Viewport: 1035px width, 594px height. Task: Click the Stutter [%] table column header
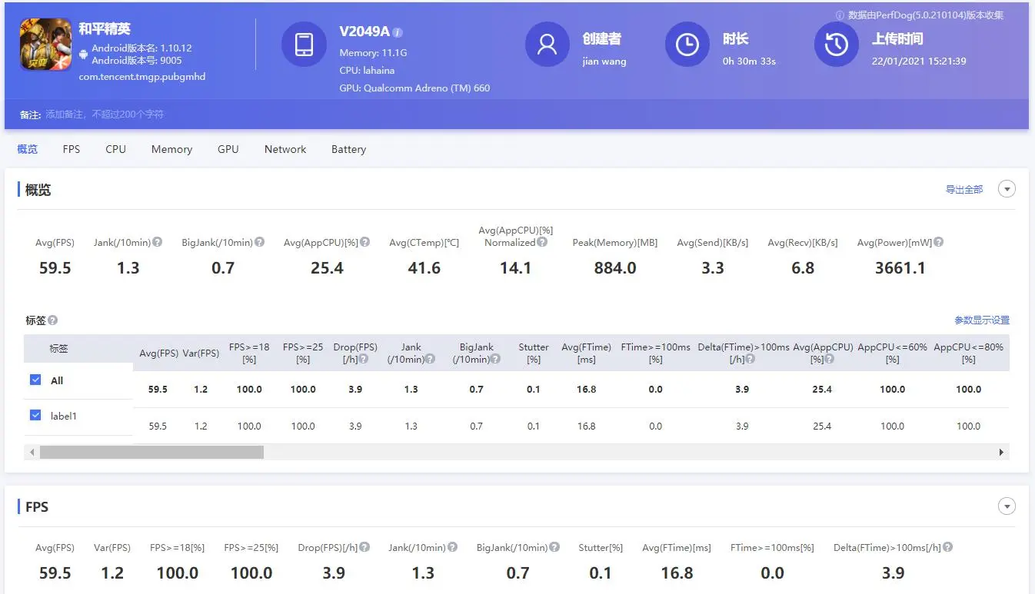coord(534,353)
